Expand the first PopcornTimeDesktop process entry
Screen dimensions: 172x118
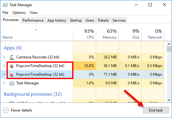(4, 65)
